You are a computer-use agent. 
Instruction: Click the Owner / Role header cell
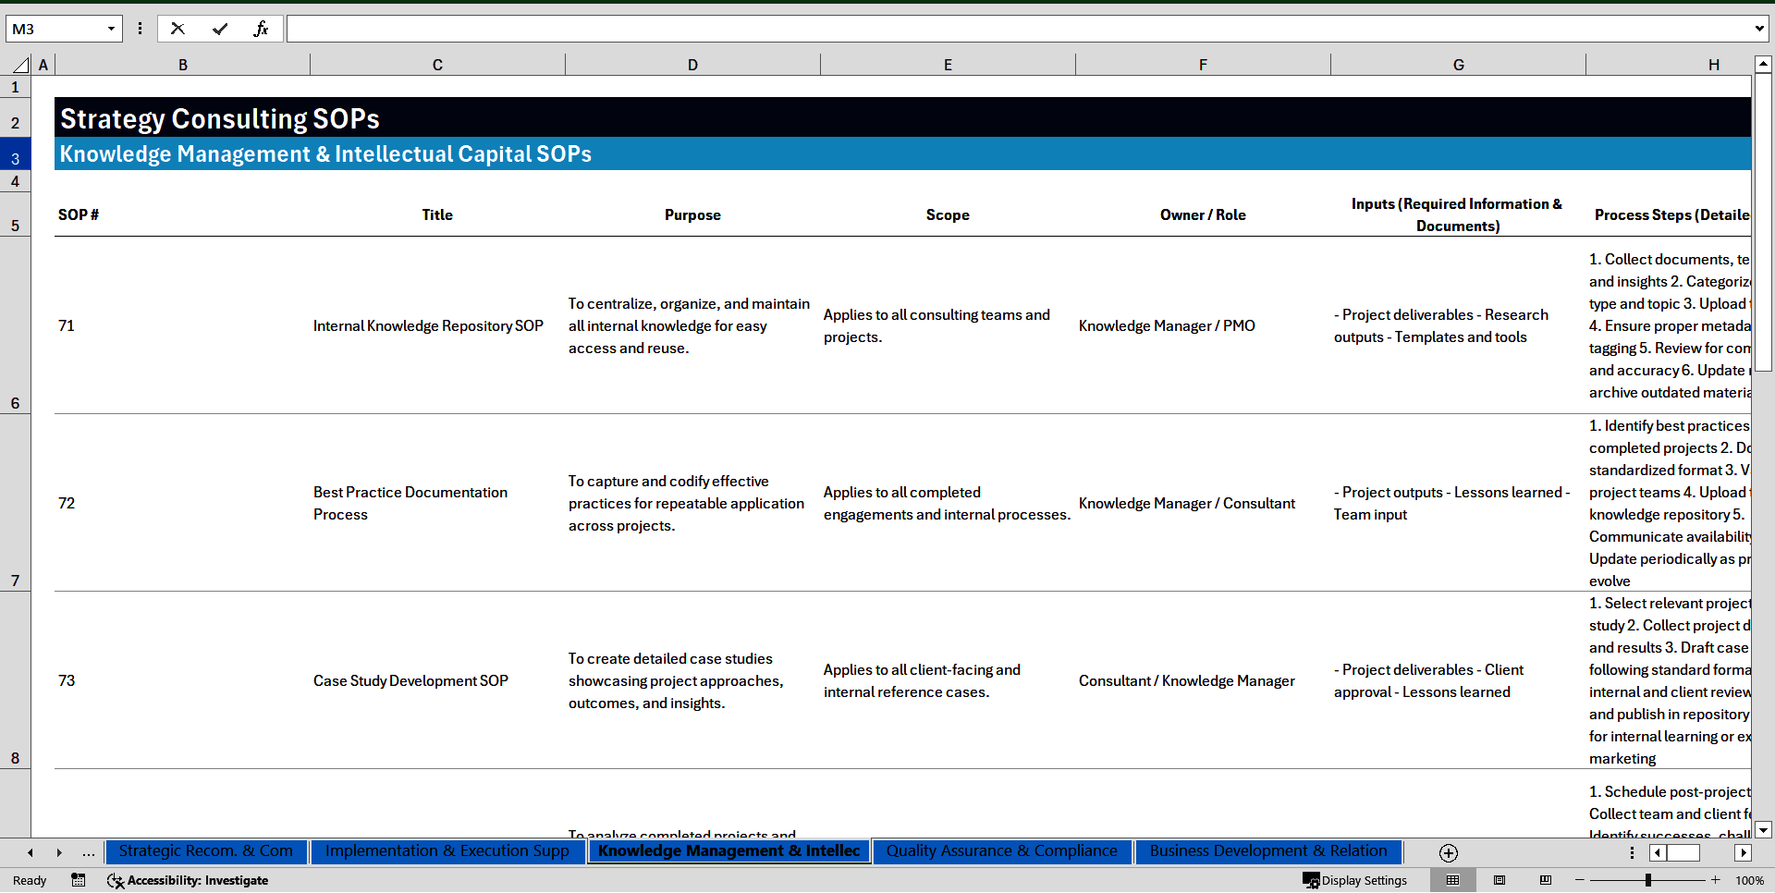pyautogui.click(x=1203, y=214)
